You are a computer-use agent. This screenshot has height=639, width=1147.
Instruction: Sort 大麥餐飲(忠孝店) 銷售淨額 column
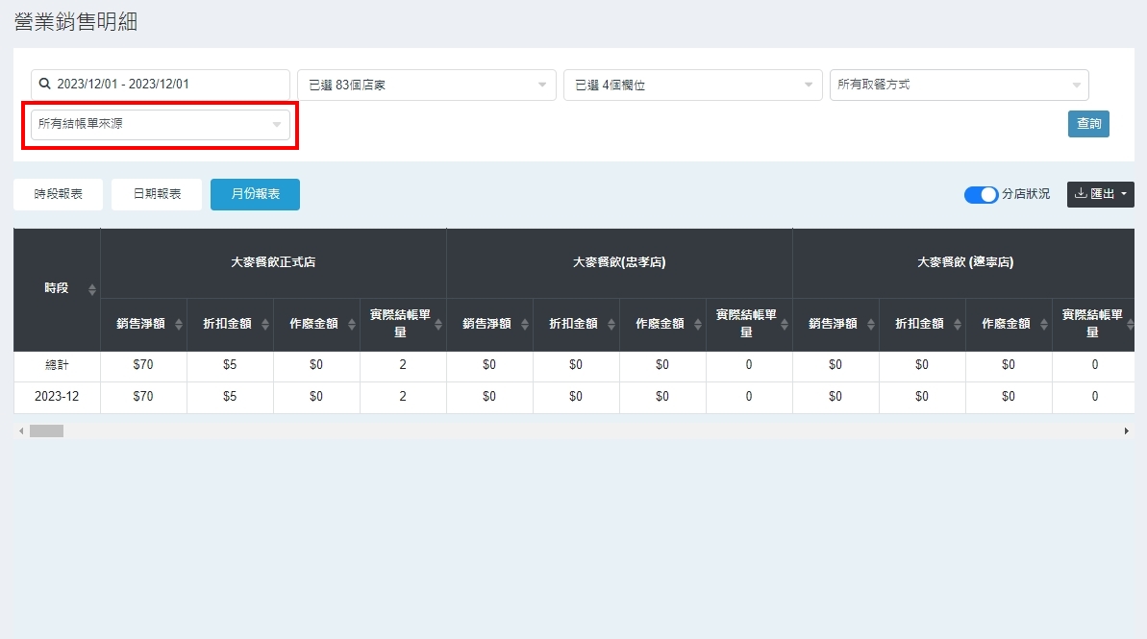pyautogui.click(x=524, y=325)
